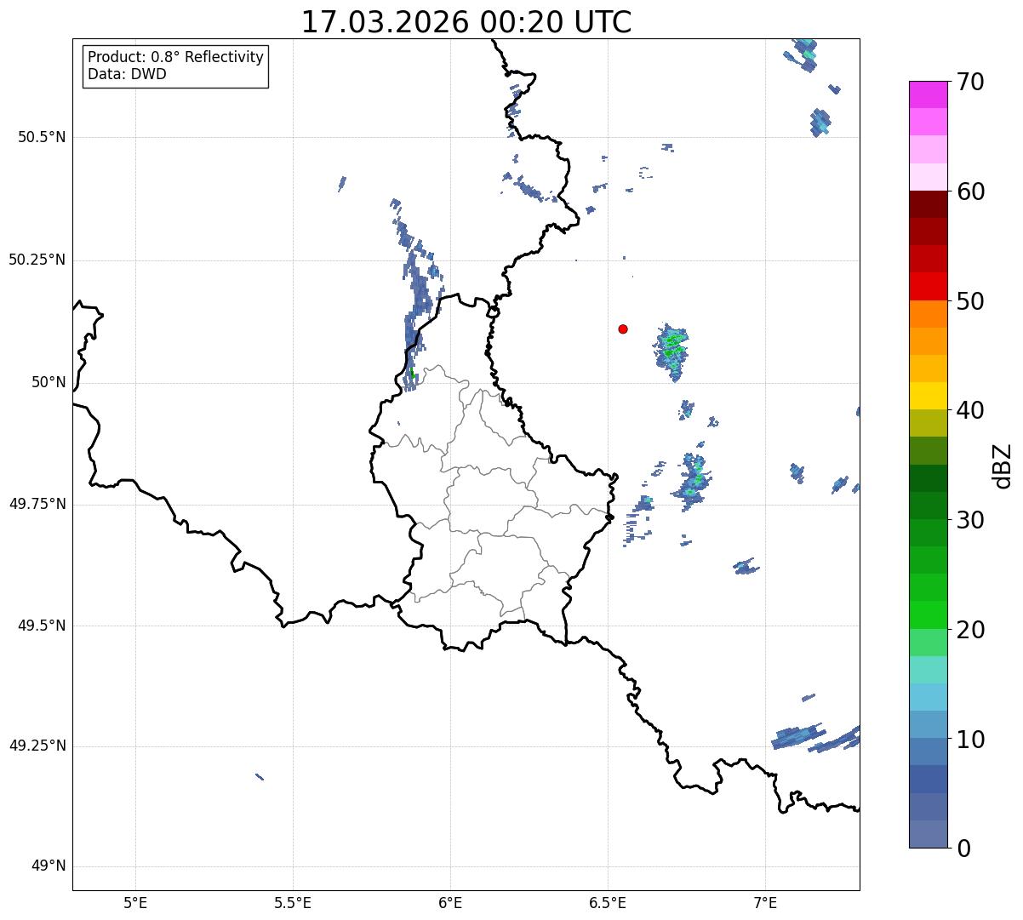1023x920 pixels.
Task: Click the longitude label "7°E"
Action: pos(765,902)
